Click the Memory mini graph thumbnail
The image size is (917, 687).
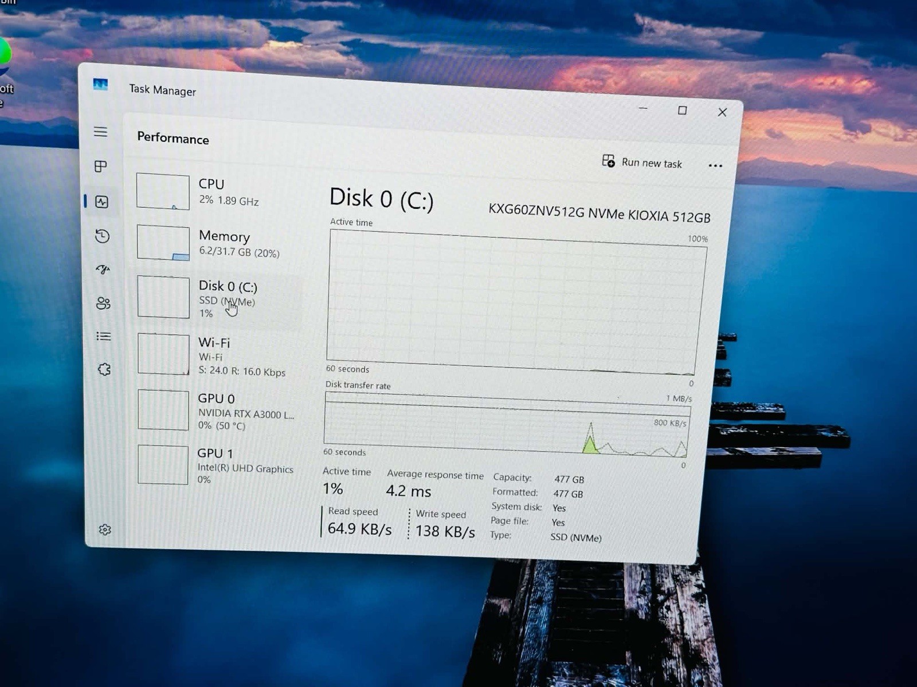163,243
